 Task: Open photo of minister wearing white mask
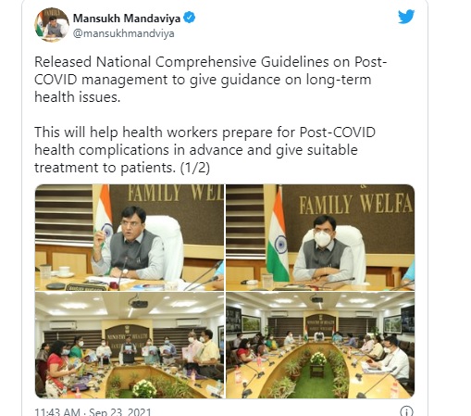tap(320, 237)
